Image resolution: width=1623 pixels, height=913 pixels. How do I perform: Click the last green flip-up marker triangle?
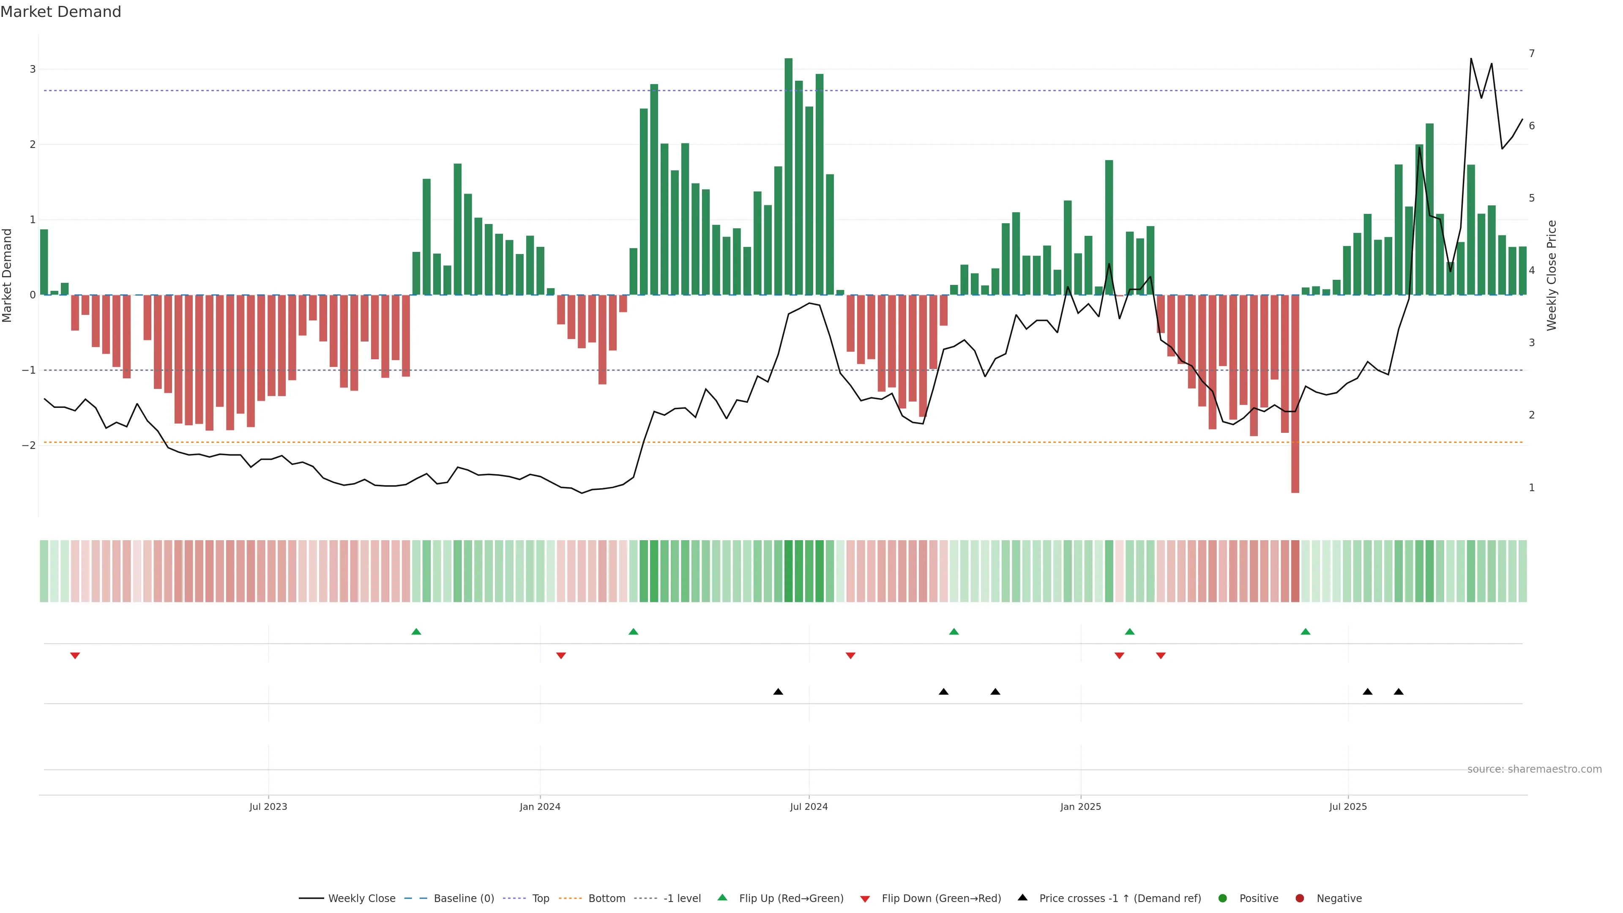click(1305, 631)
